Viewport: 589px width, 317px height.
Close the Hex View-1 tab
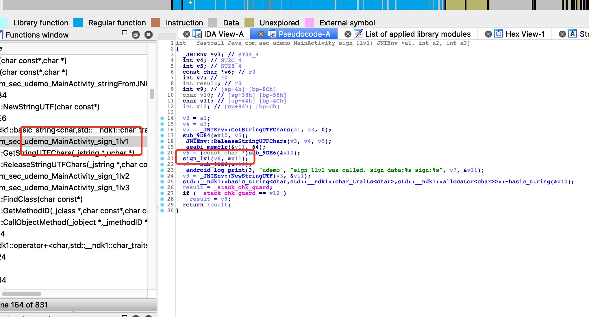pos(488,34)
